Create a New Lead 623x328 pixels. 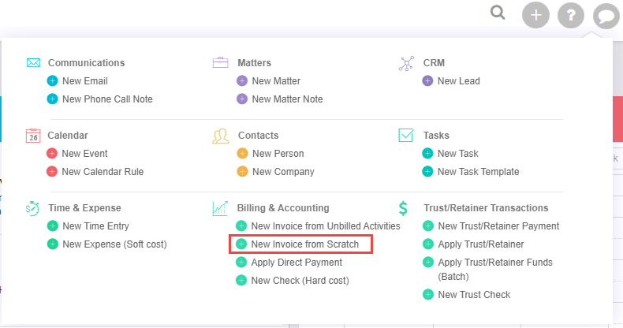point(458,81)
